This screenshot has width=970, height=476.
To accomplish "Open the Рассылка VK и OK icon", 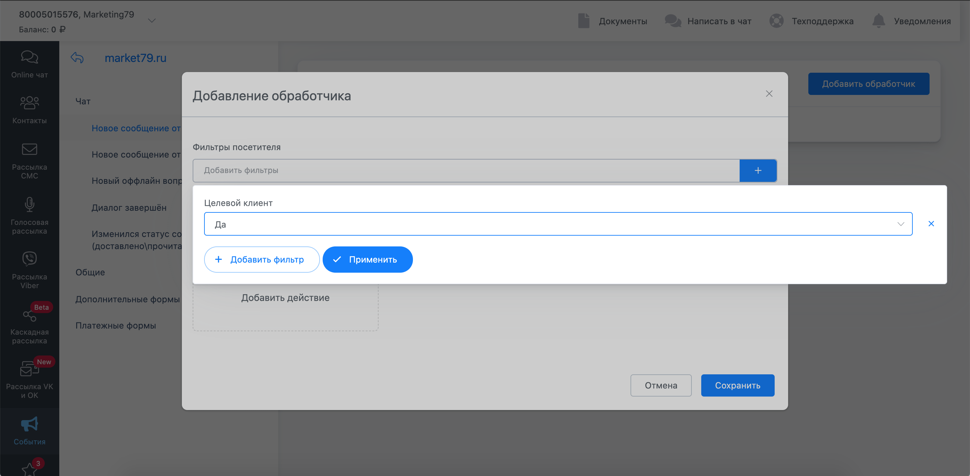I will coord(29,369).
